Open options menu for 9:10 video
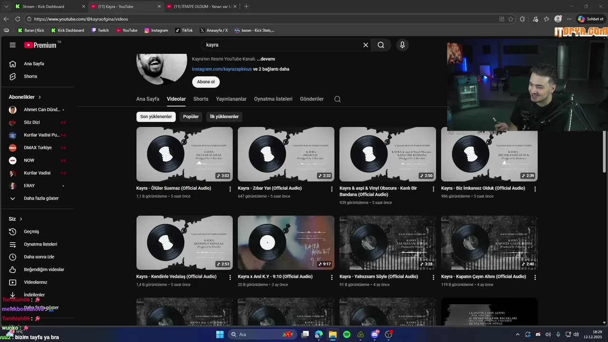Image resolution: width=608 pixels, height=342 pixels. tap(332, 277)
